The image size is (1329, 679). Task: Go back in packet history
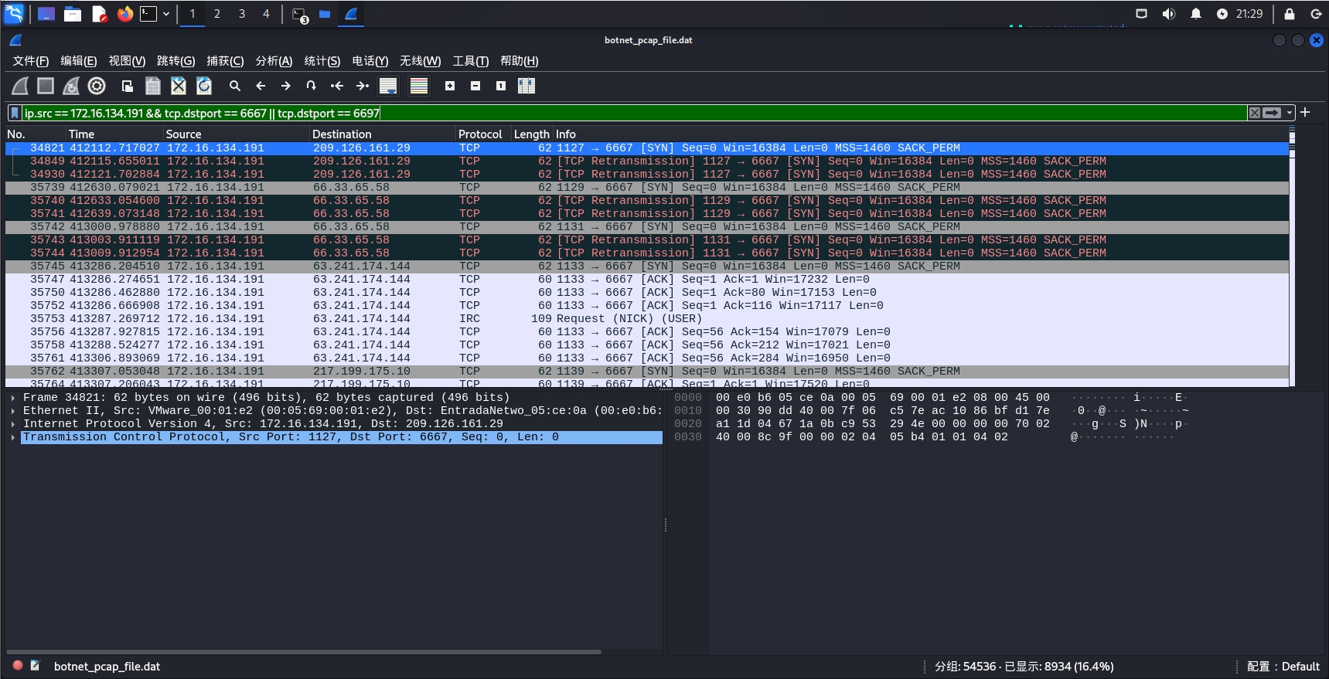coord(261,86)
